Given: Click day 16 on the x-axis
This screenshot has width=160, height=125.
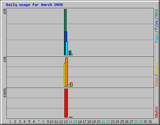Looking at the screenshot, I should click(x=80, y=122).
